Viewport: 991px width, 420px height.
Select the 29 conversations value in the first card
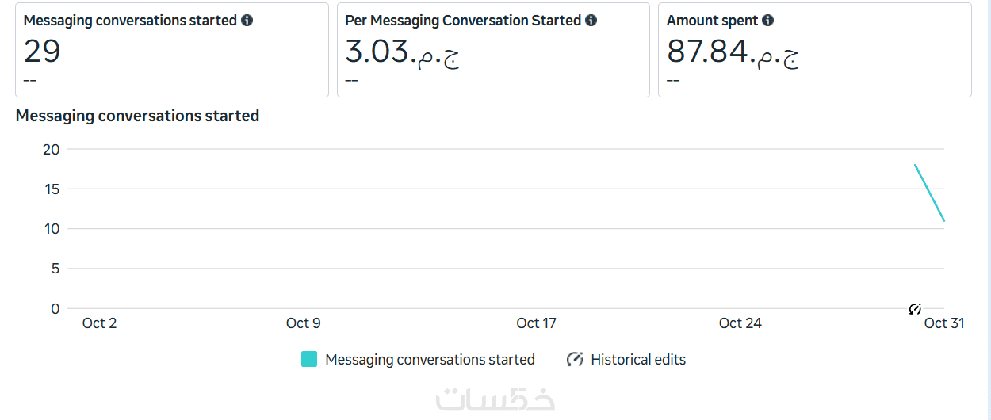(x=42, y=52)
